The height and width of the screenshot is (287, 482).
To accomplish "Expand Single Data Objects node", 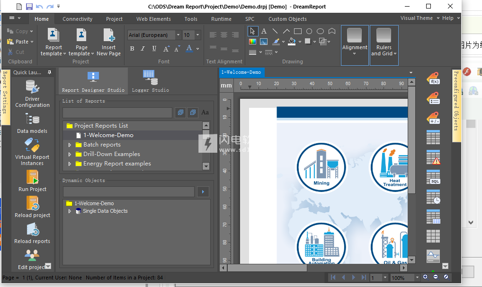I will pos(70,211).
